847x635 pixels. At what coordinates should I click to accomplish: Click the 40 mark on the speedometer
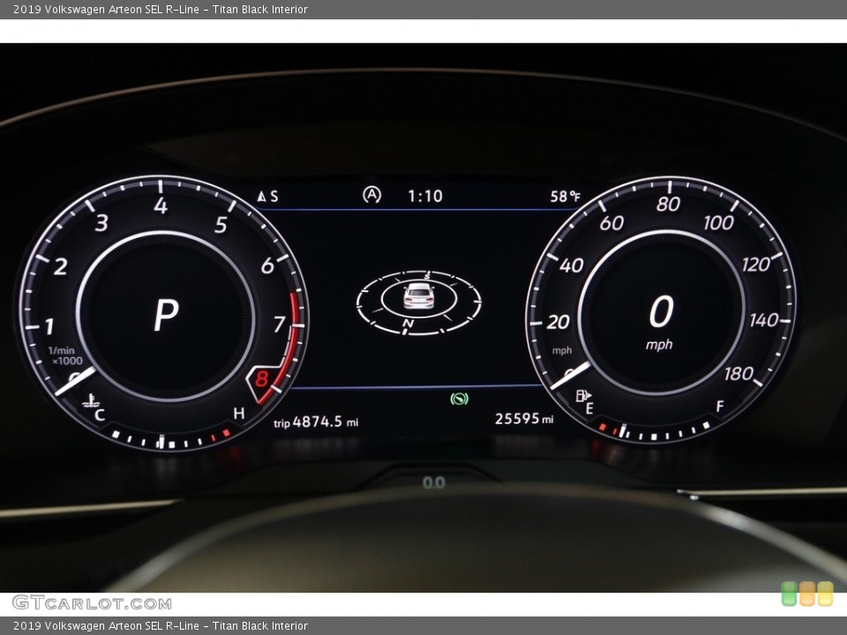coord(572,265)
